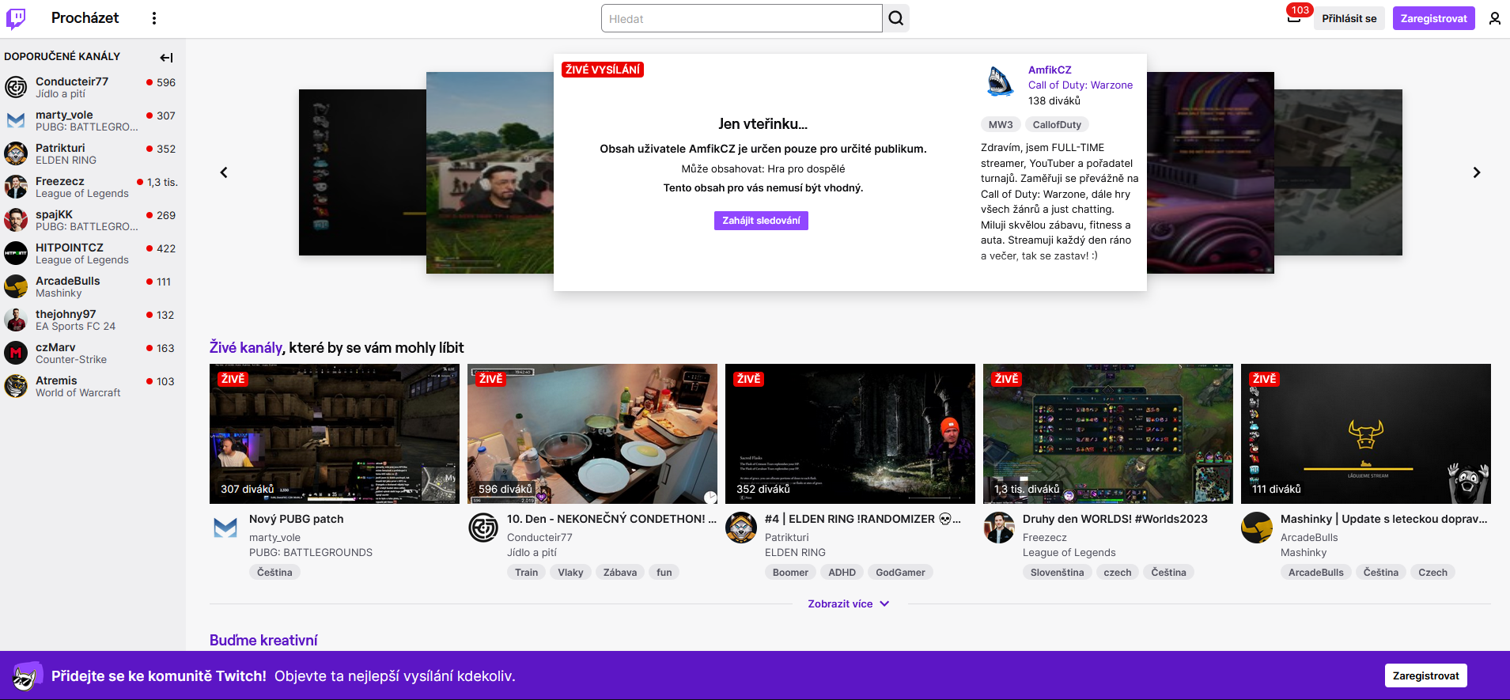This screenshot has height=700, width=1510.
Task: Click Conducteir77 avatar under Condethon card
Action: point(483,528)
